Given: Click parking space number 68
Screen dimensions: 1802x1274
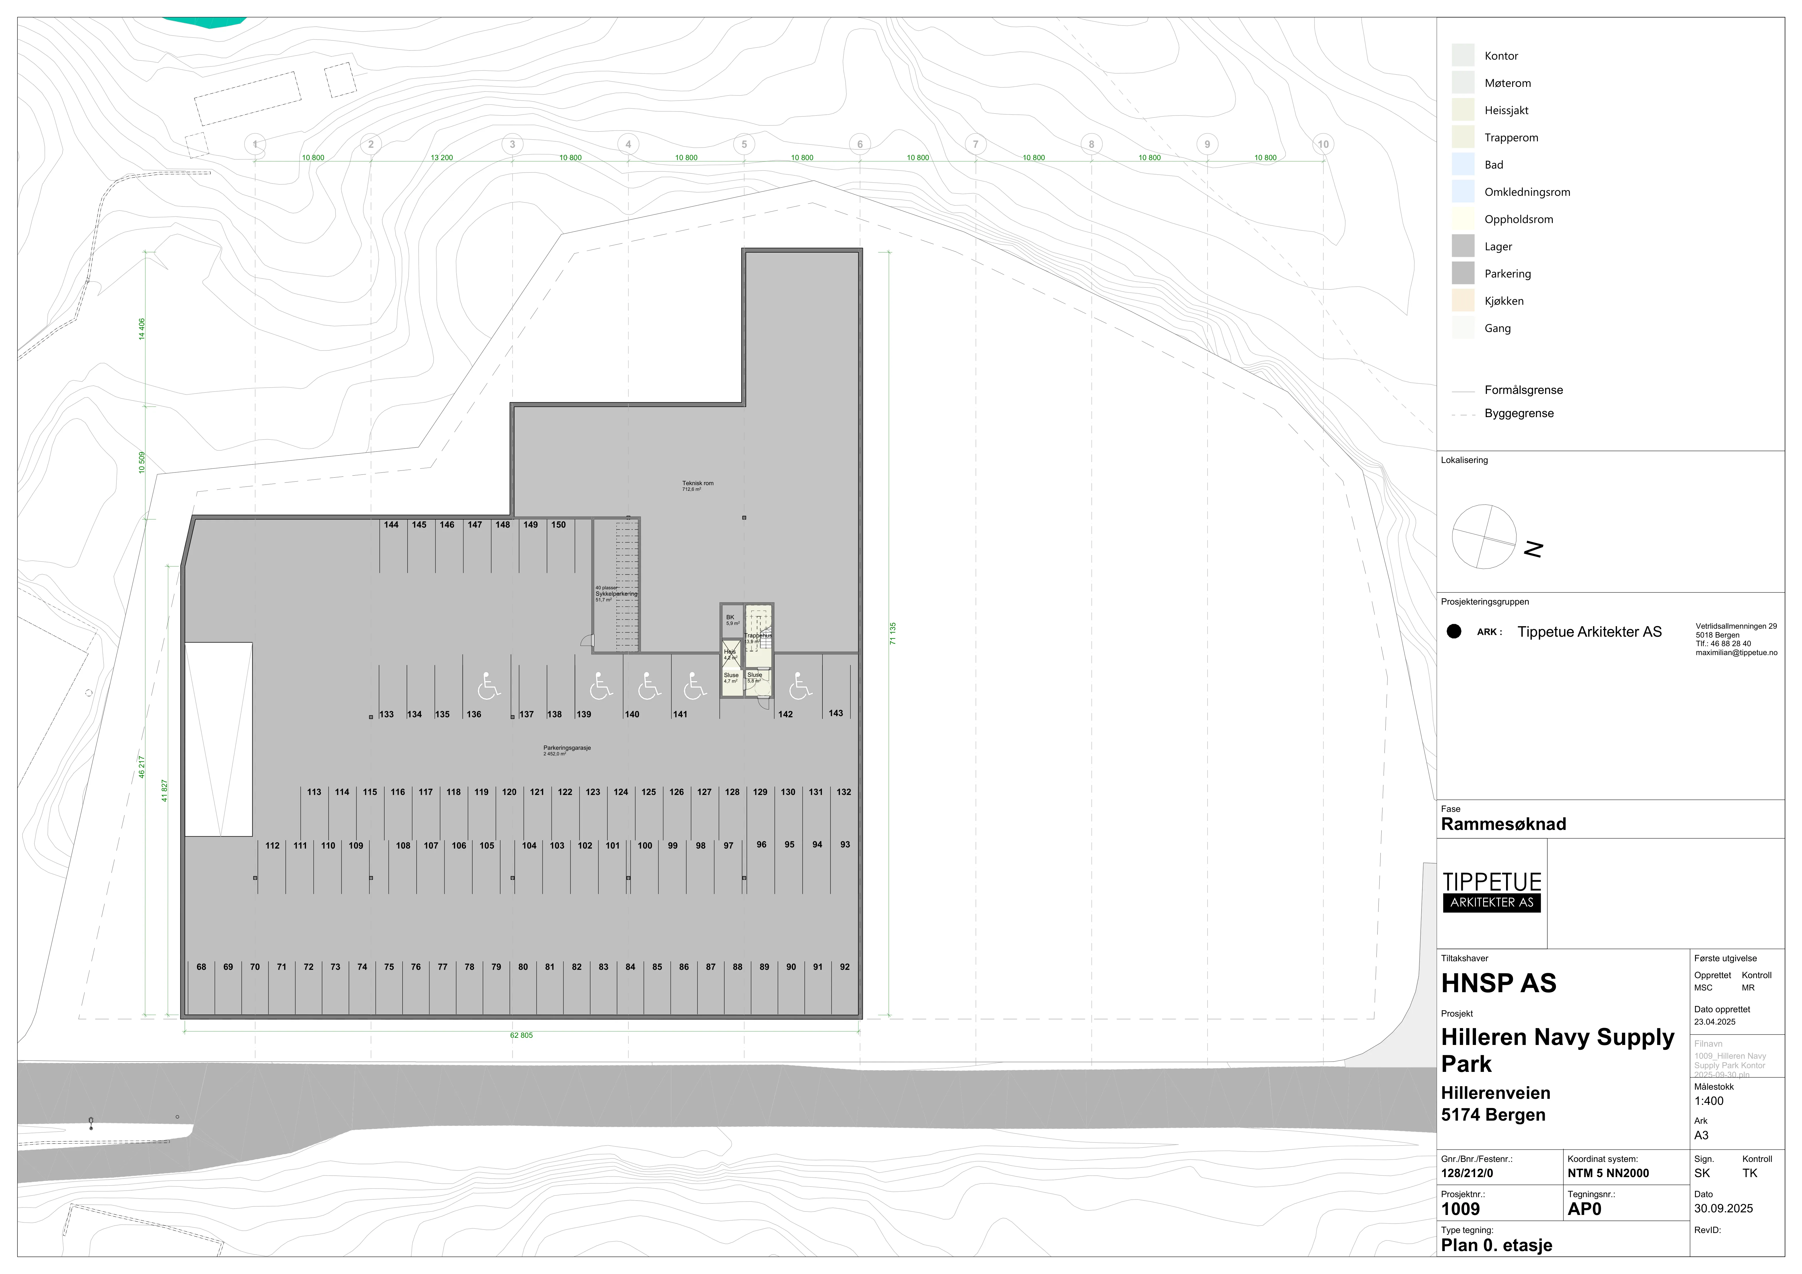Looking at the screenshot, I should pyautogui.click(x=202, y=967).
